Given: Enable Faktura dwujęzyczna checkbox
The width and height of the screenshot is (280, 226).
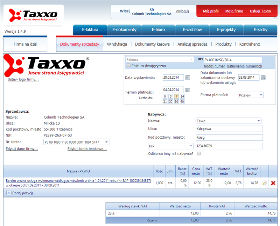Looking at the screenshot, I should click(x=128, y=65).
